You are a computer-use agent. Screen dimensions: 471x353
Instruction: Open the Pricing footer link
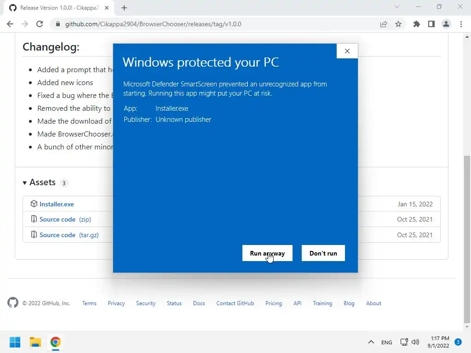[x=274, y=303]
